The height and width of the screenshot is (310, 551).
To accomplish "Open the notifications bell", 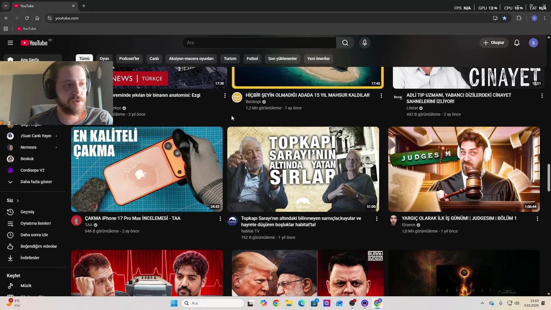I will 517,43.
